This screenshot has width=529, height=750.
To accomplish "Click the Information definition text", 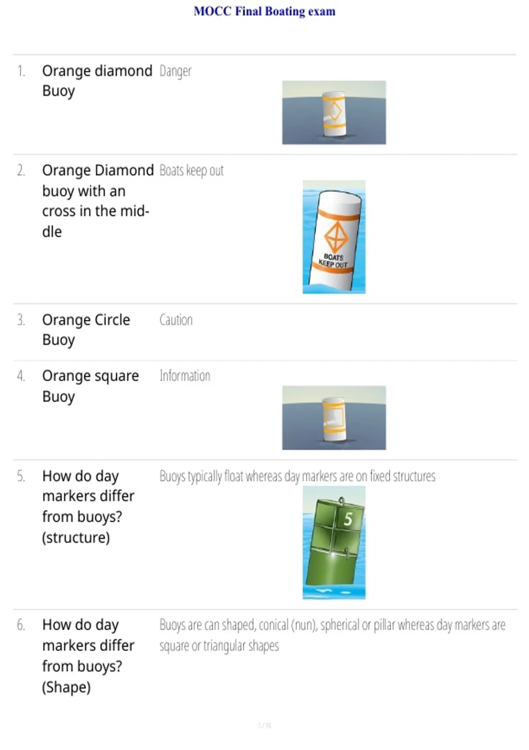I will (x=185, y=376).
